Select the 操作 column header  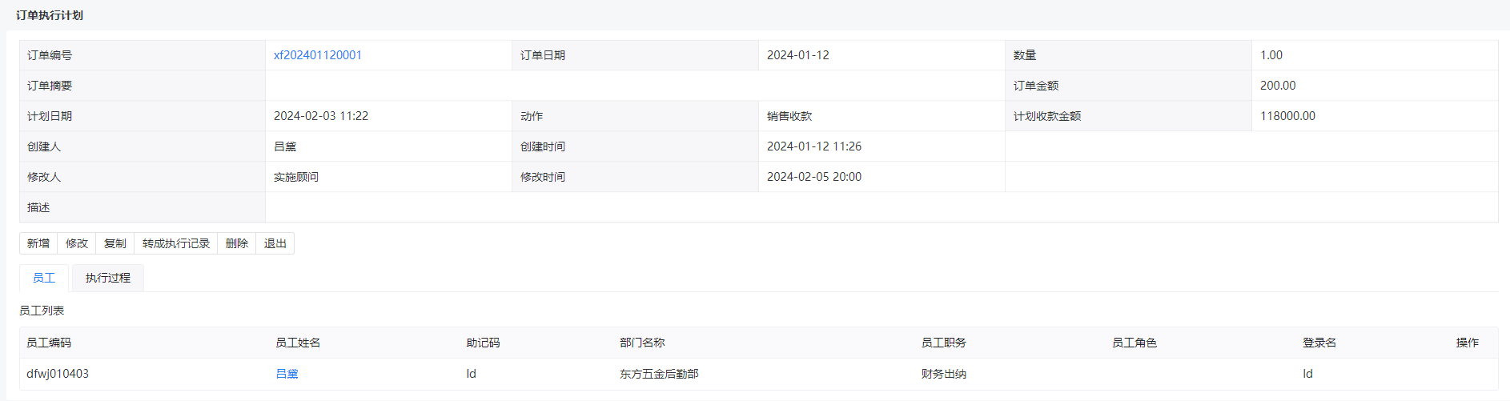pyautogui.click(x=1468, y=343)
